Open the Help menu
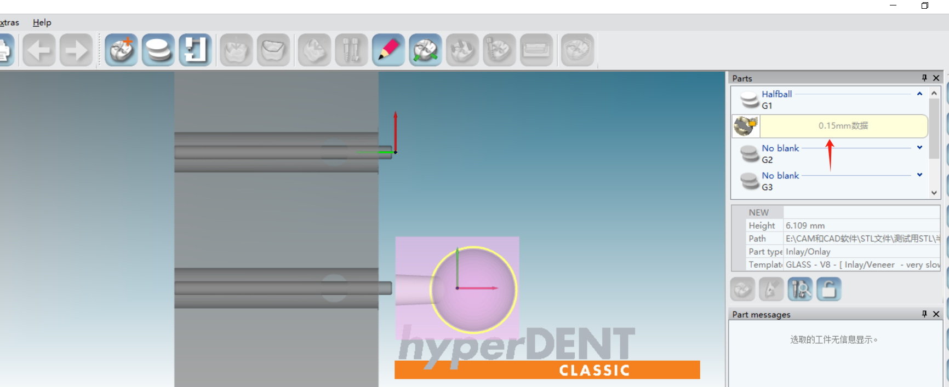Image resolution: width=949 pixels, height=387 pixels. coord(42,22)
